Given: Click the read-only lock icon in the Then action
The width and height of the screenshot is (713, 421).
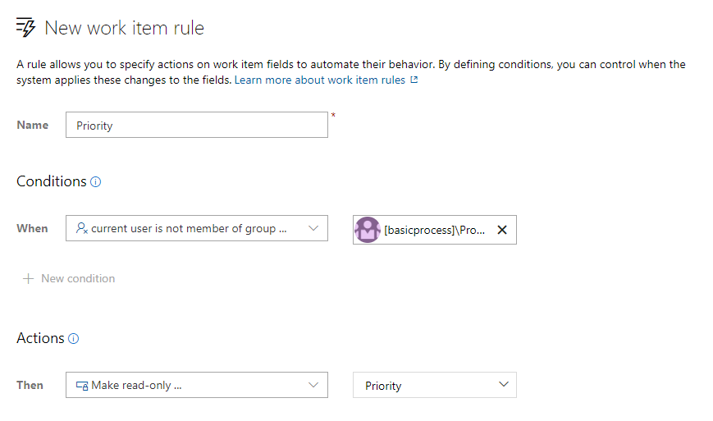Looking at the screenshot, I should click(81, 385).
